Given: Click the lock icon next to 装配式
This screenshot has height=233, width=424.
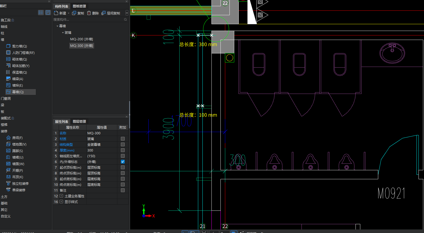Looking at the screenshot, I should click(13, 118).
